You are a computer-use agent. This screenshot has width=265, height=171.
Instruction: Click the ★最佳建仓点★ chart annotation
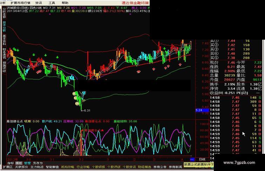click(93, 130)
